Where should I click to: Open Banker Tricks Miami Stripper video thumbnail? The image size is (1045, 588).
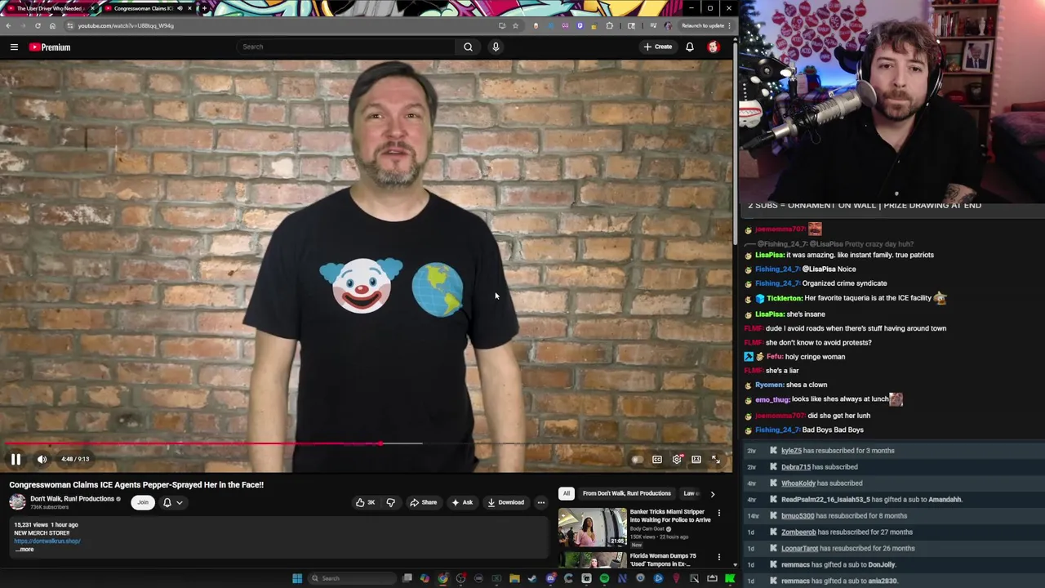pyautogui.click(x=592, y=527)
